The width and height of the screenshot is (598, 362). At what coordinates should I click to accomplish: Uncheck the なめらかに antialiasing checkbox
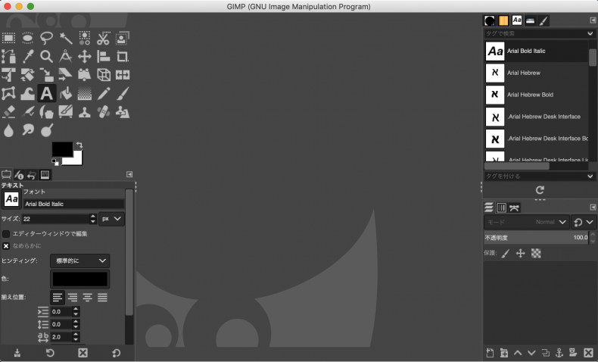6,245
